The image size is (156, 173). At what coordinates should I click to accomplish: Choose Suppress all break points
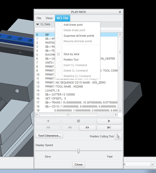(x=79, y=36)
